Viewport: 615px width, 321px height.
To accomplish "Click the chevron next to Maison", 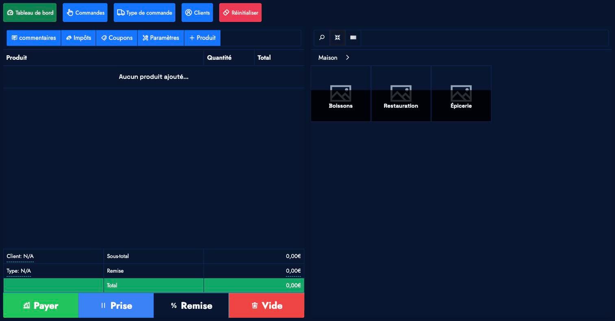I will pos(347,58).
